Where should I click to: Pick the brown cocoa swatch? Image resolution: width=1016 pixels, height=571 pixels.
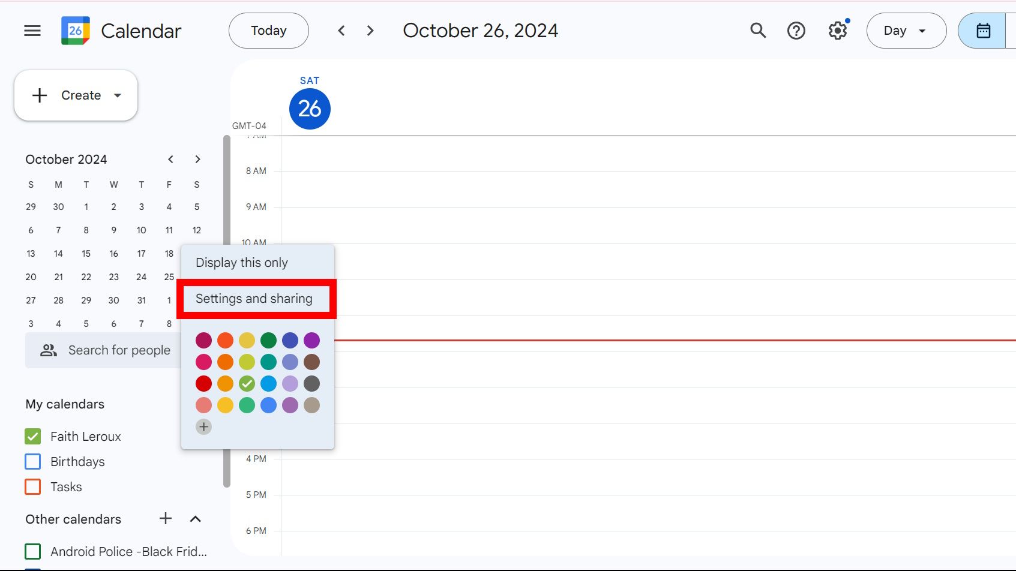(311, 362)
